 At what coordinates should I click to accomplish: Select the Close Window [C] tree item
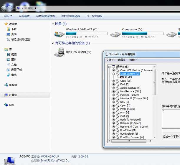pyautogui.click(x=130, y=74)
